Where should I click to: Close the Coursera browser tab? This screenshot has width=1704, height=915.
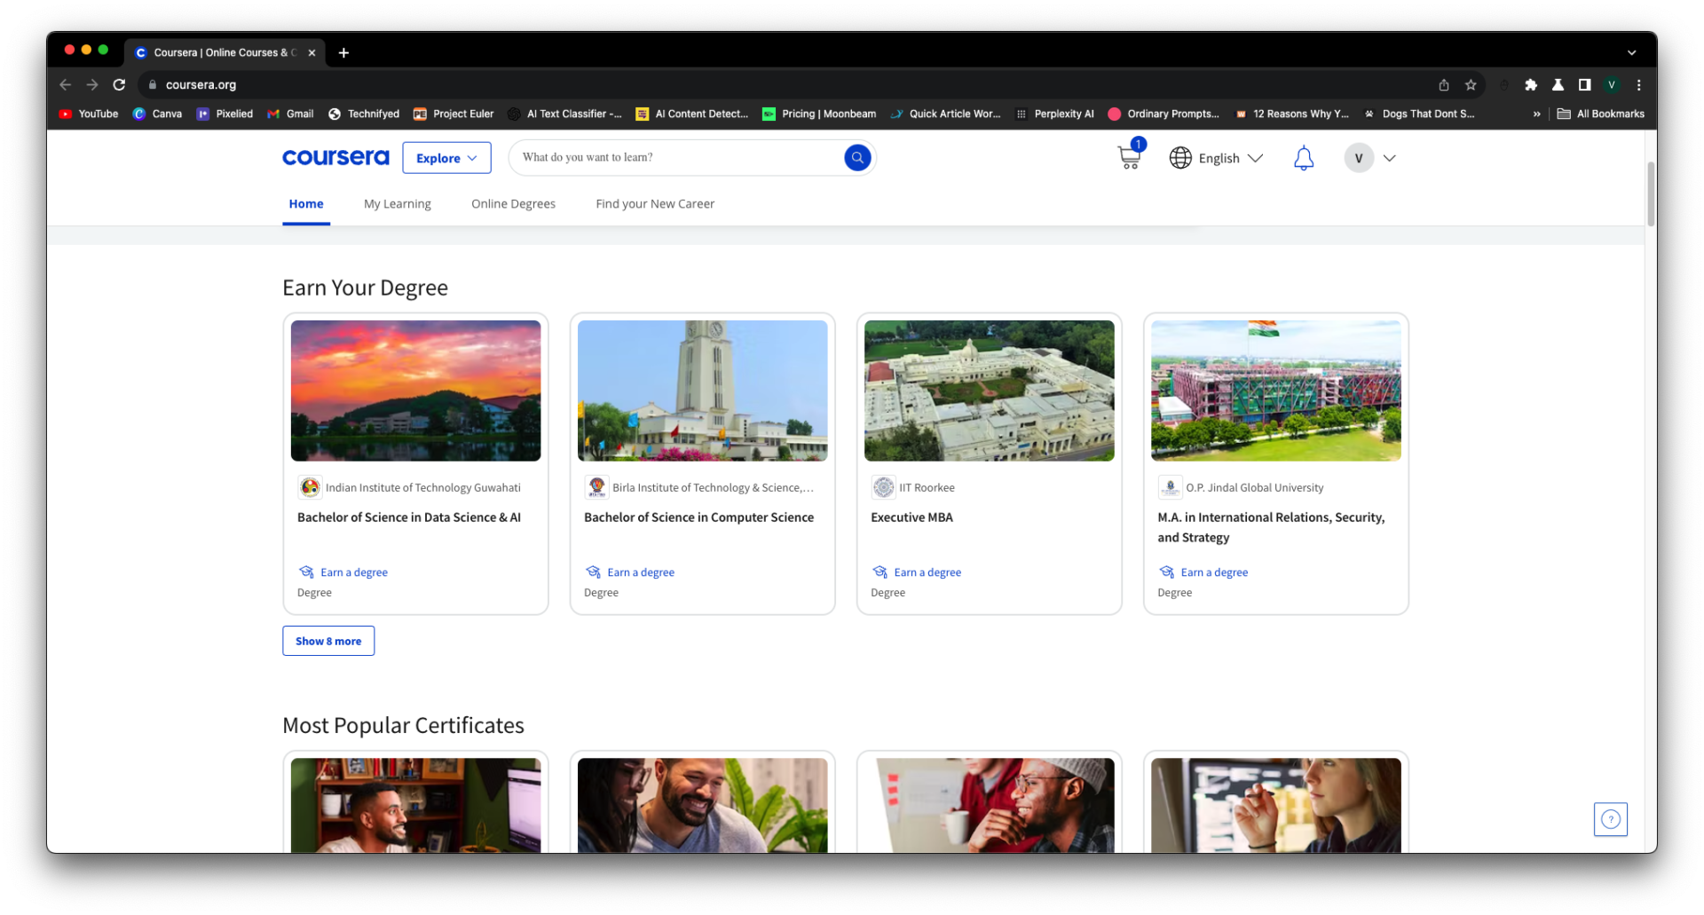coord(312,52)
